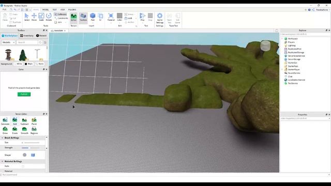The width and height of the screenshot is (331, 186).
Task: Click the Group button in Edit section
Action: (129, 14)
